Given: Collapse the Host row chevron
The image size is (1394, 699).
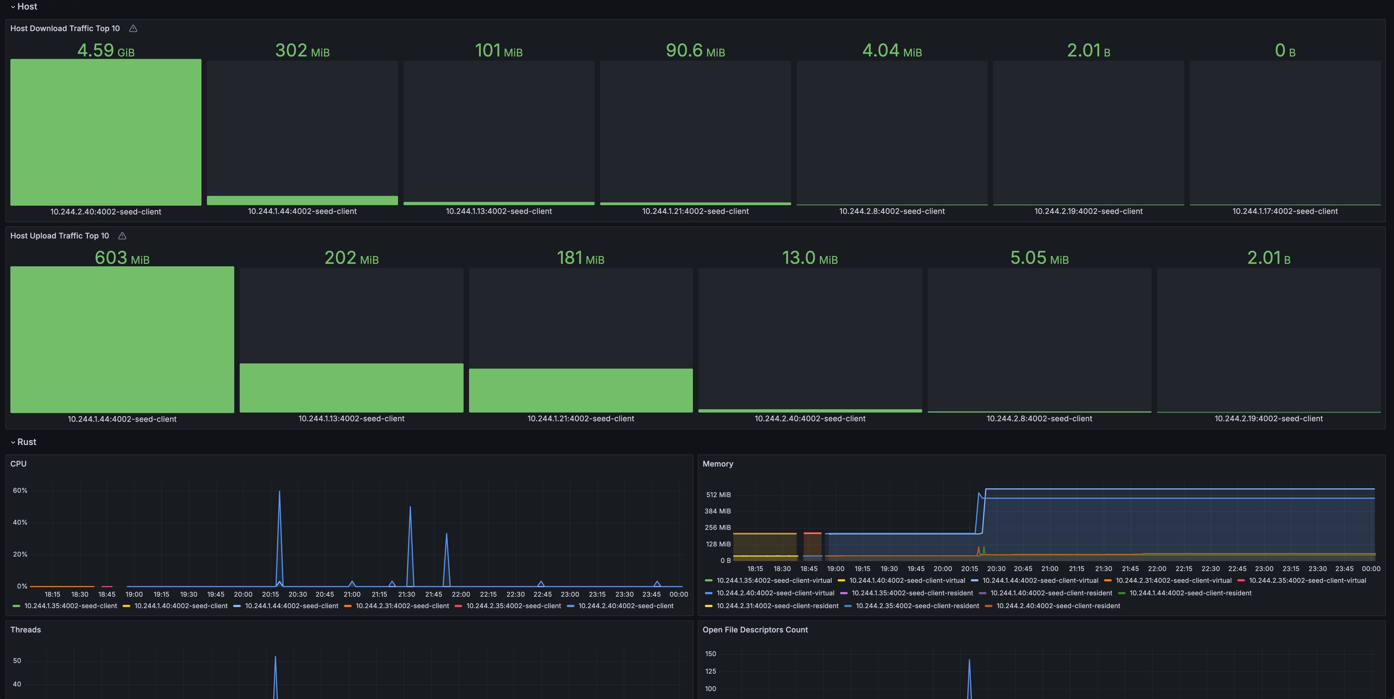Looking at the screenshot, I should tap(13, 7).
